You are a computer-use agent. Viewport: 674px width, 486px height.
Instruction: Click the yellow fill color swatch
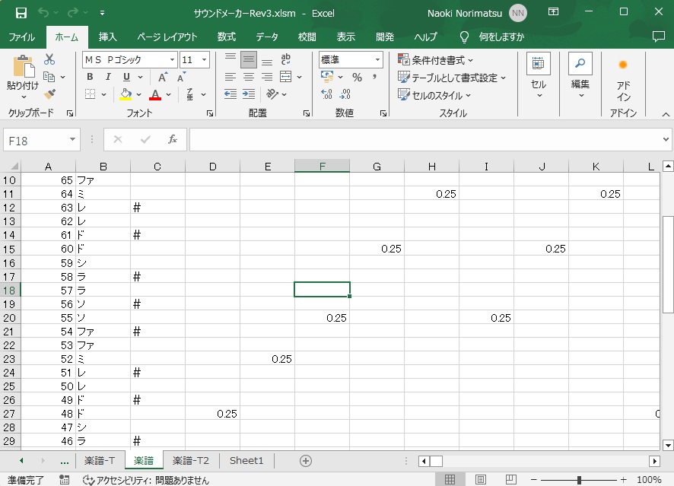pos(126,95)
